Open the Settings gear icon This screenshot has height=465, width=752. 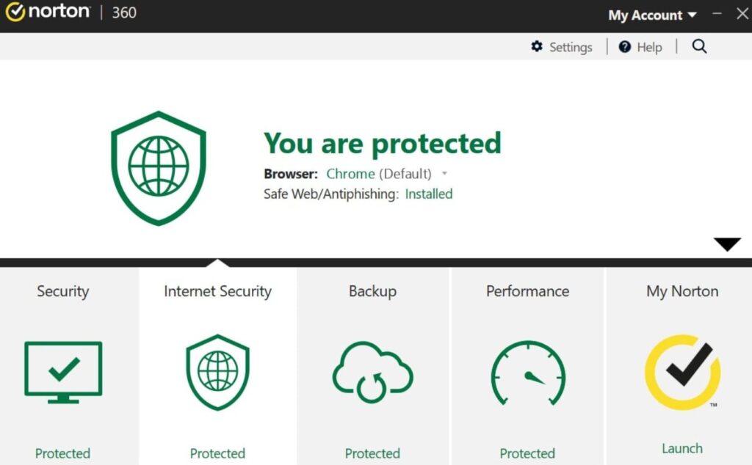coord(537,46)
